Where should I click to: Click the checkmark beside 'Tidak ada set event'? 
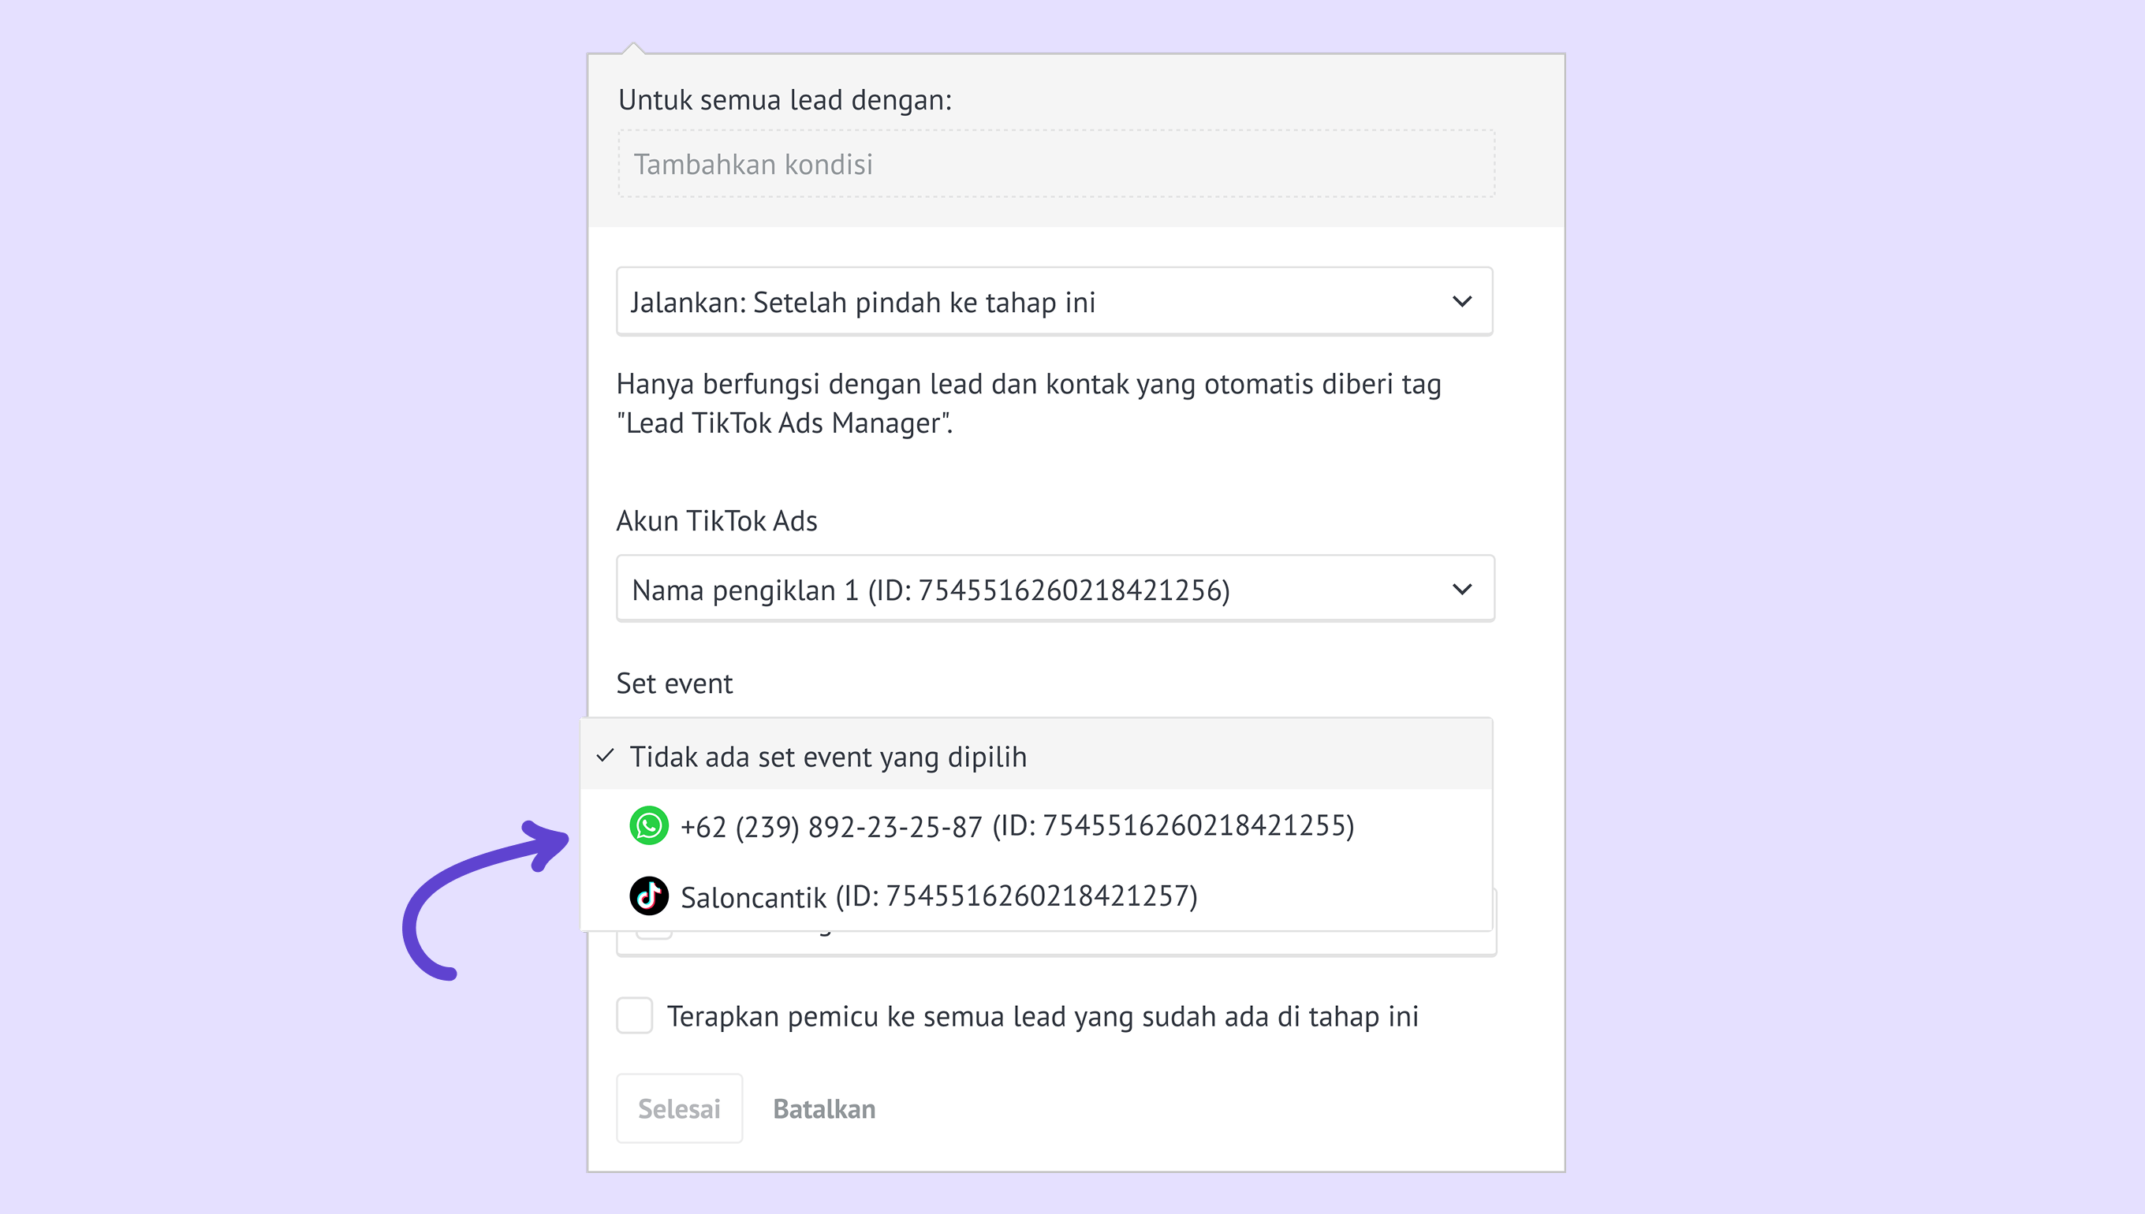click(x=606, y=756)
